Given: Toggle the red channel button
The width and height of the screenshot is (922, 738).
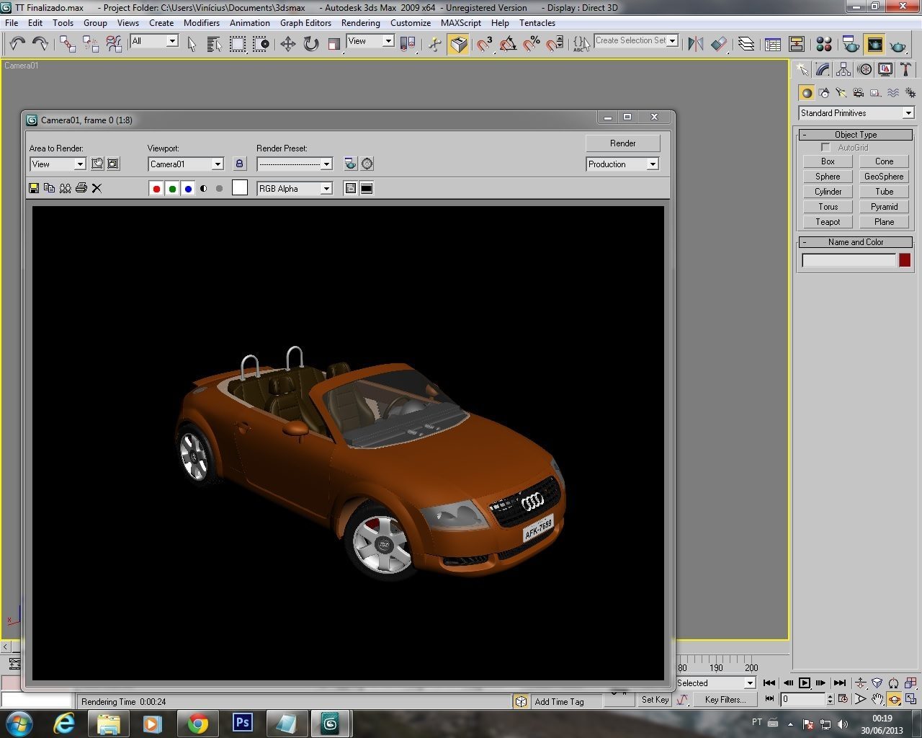Looking at the screenshot, I should (x=156, y=189).
